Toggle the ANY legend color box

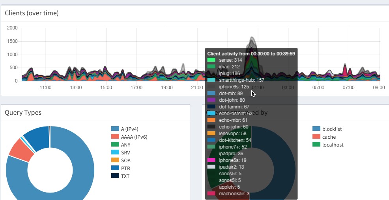point(115,144)
